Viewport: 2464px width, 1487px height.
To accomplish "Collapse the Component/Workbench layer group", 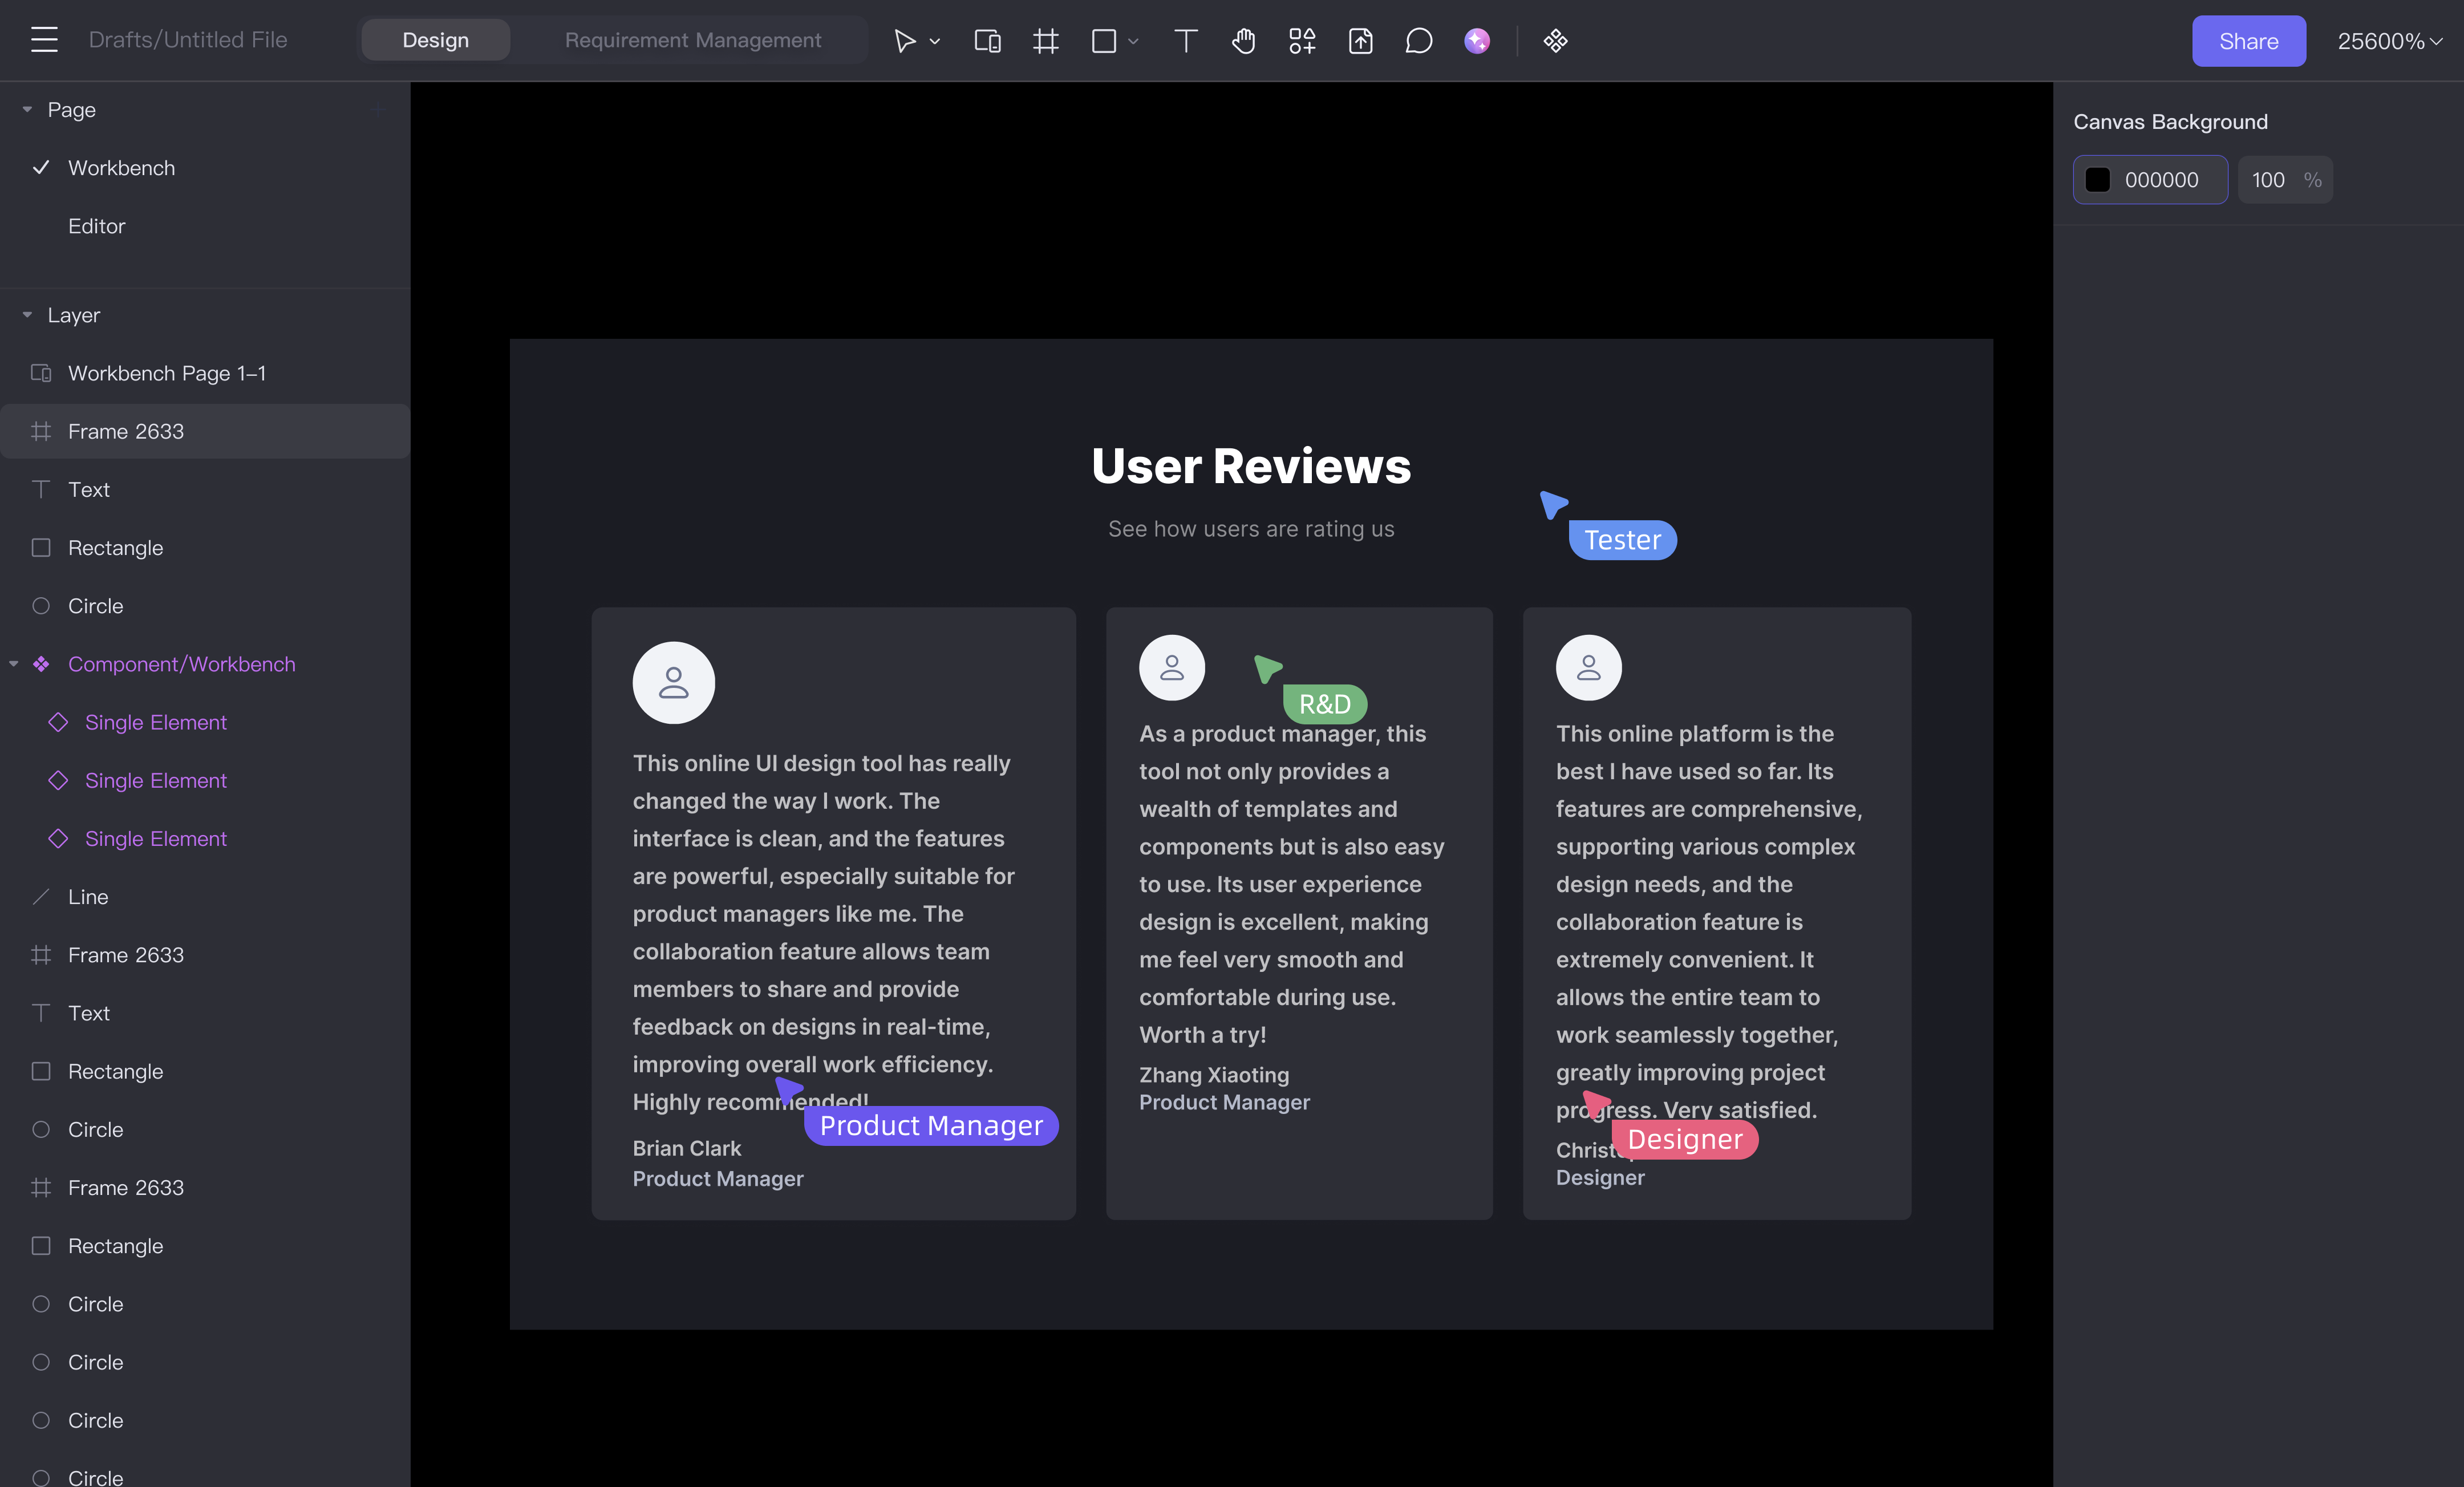I will pos(14,664).
